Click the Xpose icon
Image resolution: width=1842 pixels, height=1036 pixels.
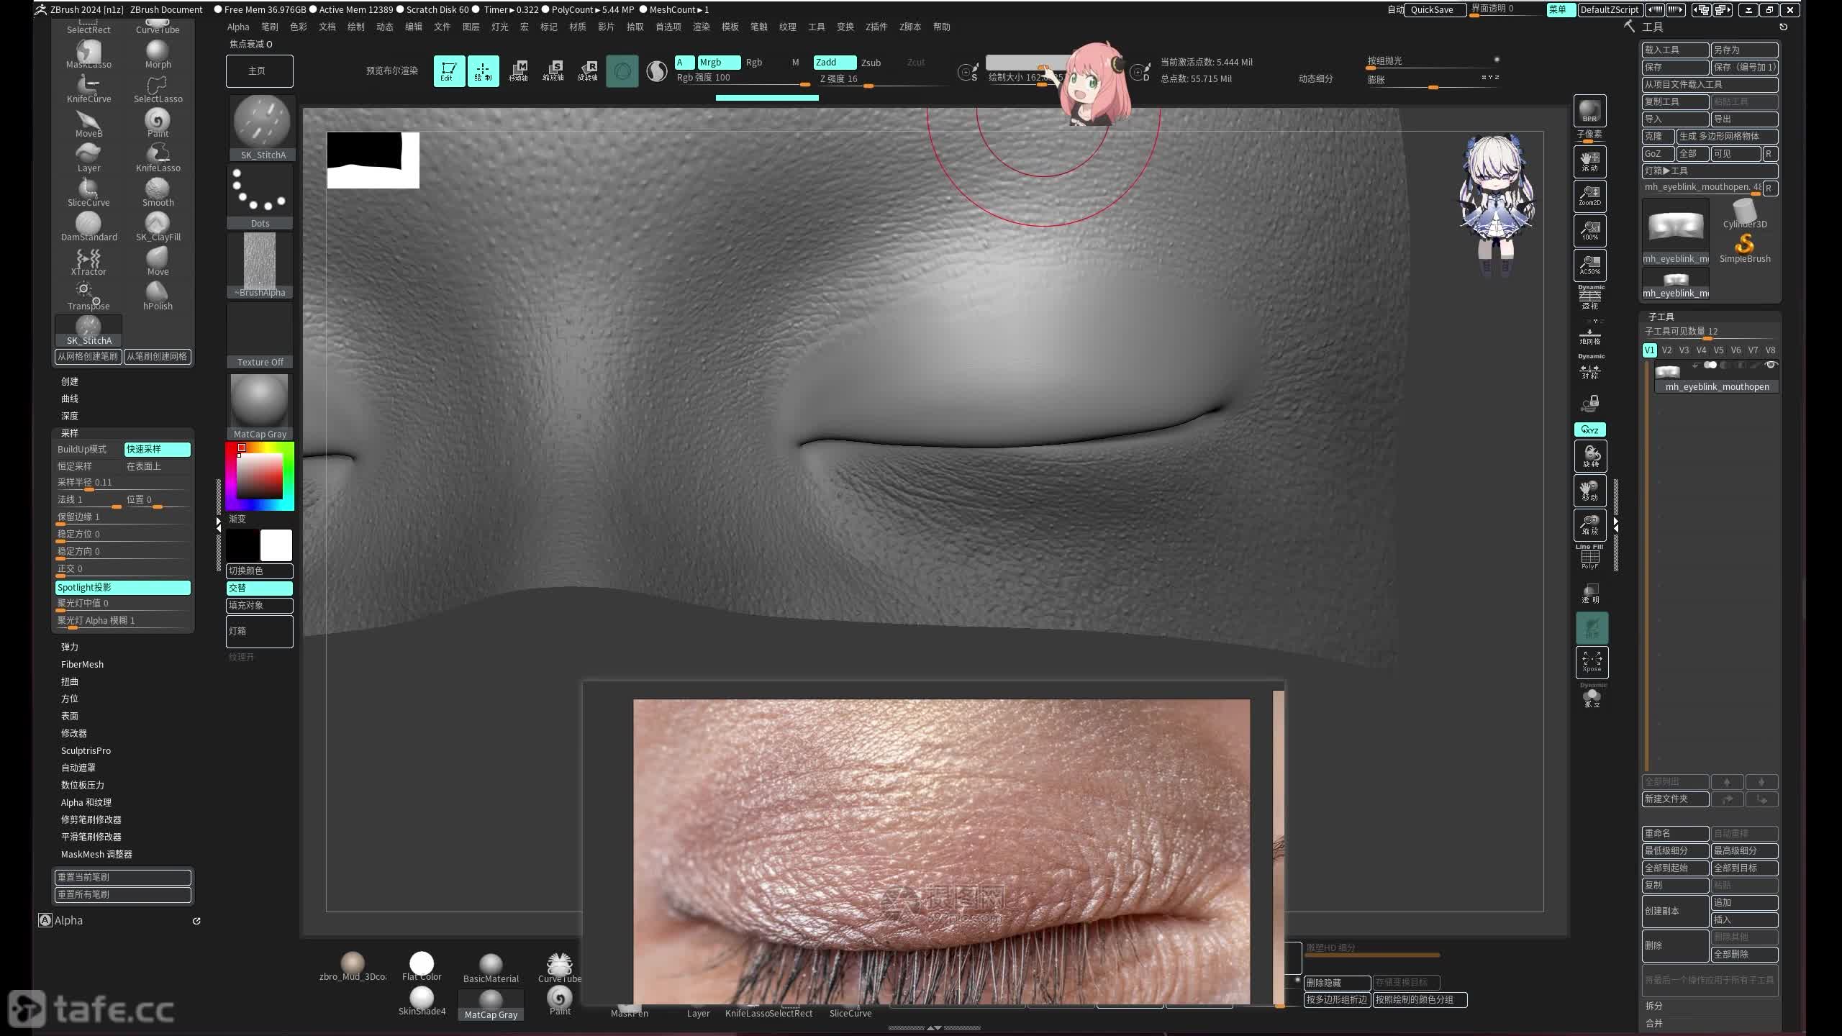click(1592, 662)
